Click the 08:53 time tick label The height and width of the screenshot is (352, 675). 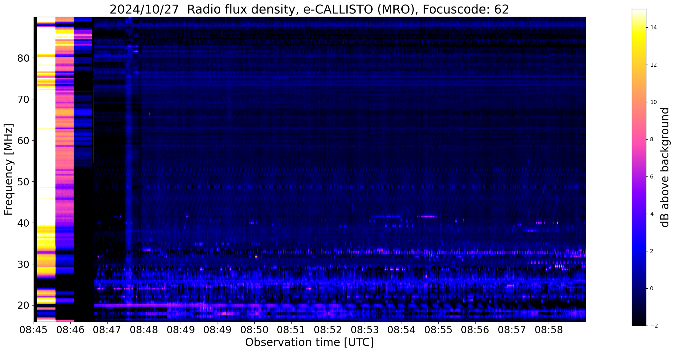click(x=365, y=330)
